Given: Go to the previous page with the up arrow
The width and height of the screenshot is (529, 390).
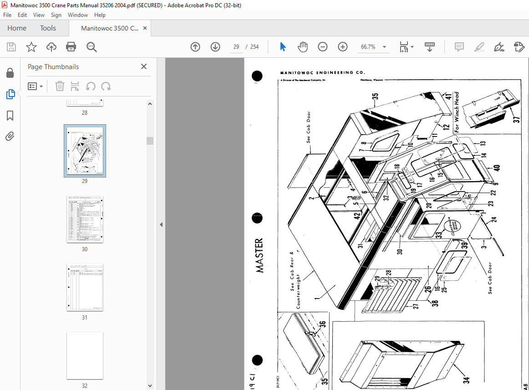Looking at the screenshot, I should [195, 47].
